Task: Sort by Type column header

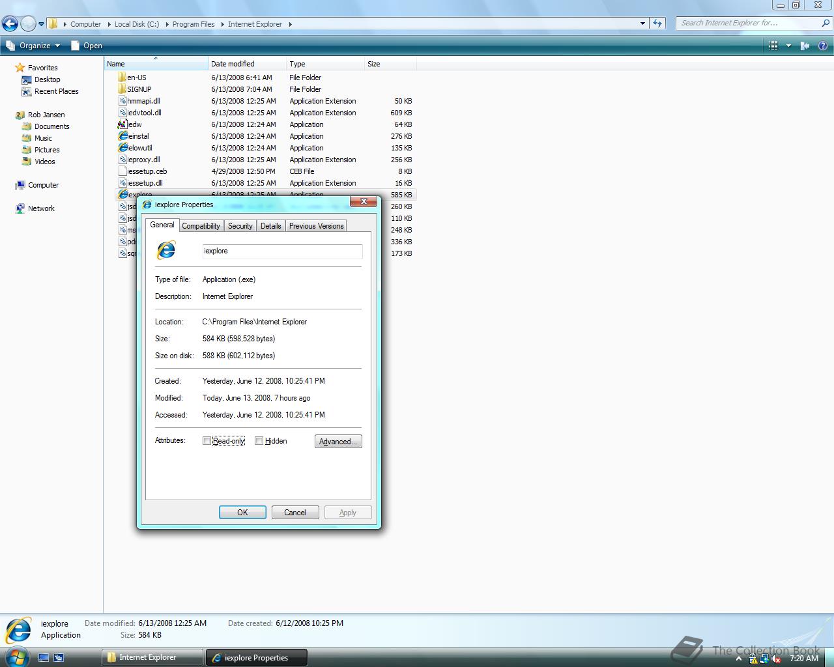Action: pos(325,64)
